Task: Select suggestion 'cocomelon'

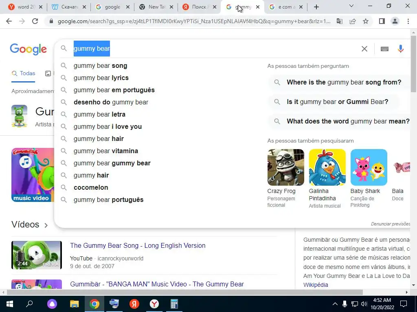Action: click(91, 188)
